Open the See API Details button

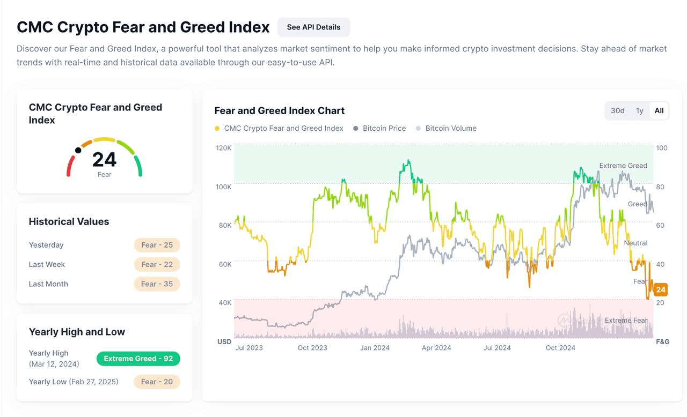(x=313, y=27)
